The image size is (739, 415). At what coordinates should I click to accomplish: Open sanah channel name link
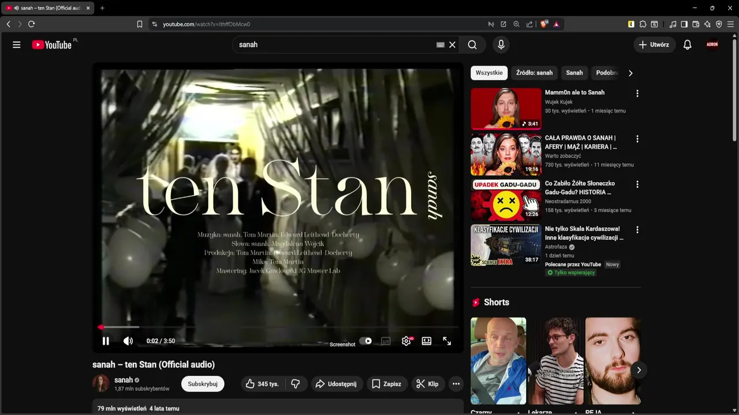124,380
